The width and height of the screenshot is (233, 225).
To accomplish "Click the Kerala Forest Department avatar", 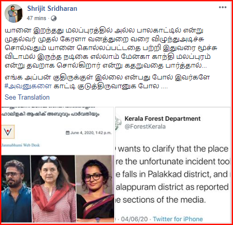I will 118,123.
